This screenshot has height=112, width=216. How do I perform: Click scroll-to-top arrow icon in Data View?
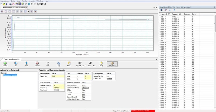170,10
